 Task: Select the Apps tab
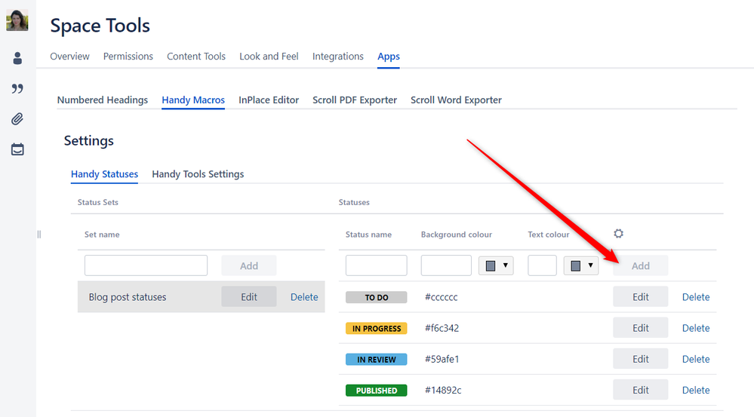pyautogui.click(x=389, y=57)
